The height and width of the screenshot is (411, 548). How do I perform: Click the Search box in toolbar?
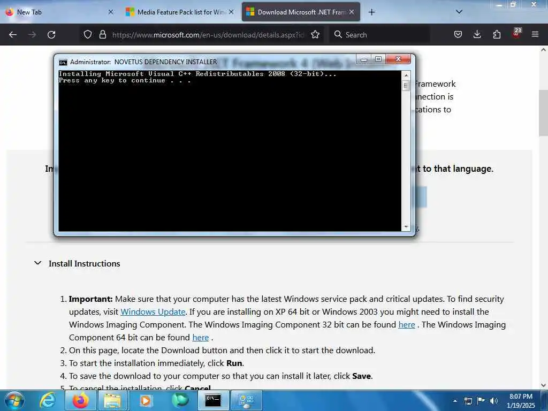tap(380, 35)
